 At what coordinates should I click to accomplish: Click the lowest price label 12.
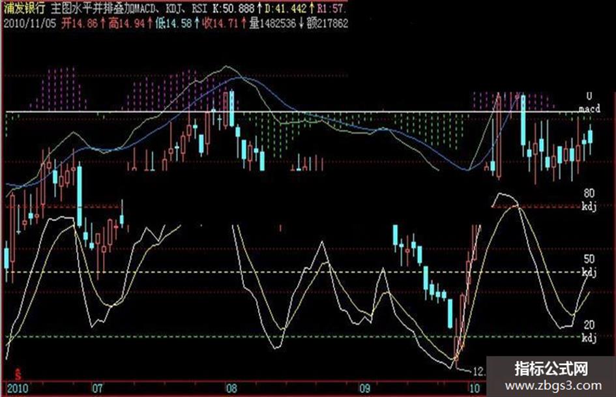(x=479, y=371)
